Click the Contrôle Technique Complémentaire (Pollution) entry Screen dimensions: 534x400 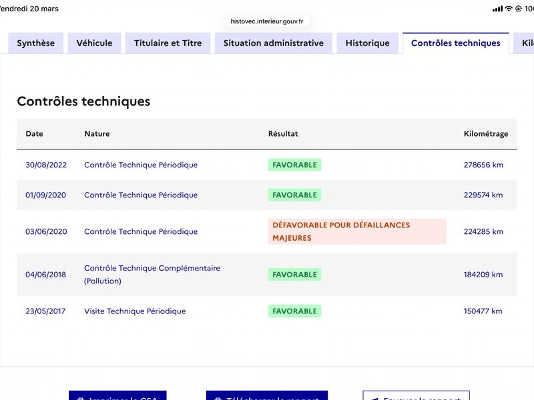click(152, 275)
